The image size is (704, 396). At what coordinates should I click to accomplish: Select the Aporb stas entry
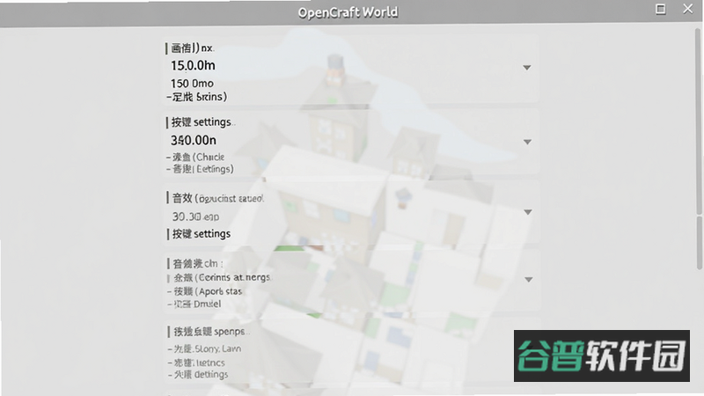click(205, 291)
